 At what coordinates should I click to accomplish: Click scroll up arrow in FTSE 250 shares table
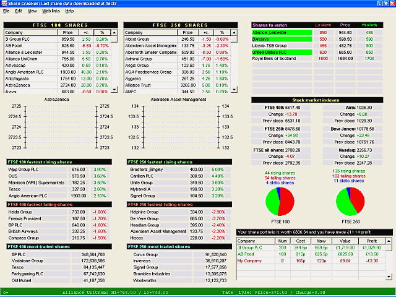point(234,33)
